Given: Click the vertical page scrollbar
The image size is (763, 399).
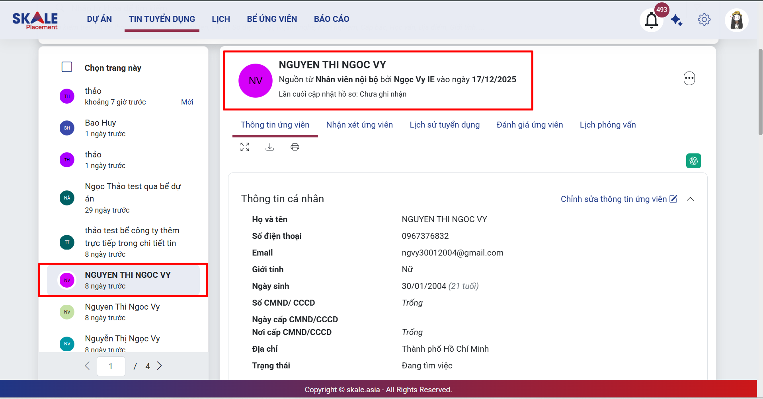Looking at the screenshot, I should click(x=760, y=91).
